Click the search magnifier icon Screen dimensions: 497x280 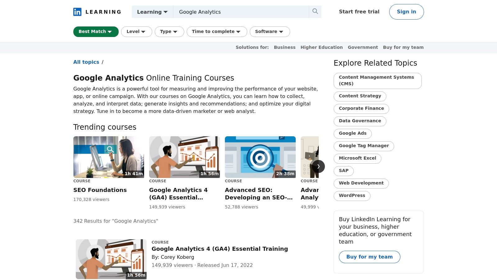pyautogui.click(x=315, y=12)
